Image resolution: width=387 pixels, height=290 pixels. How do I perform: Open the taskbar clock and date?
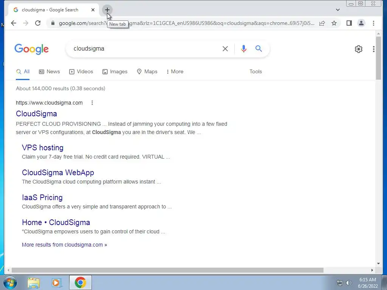click(368, 283)
